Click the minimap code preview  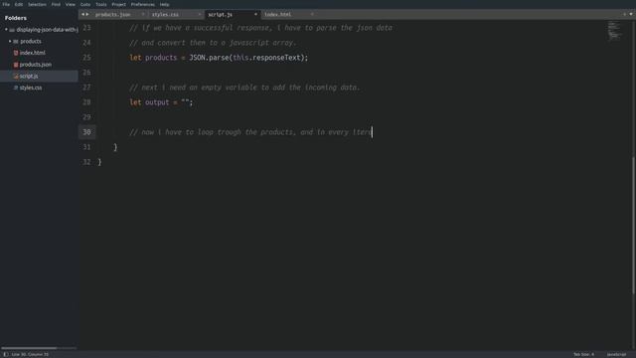[614, 31]
